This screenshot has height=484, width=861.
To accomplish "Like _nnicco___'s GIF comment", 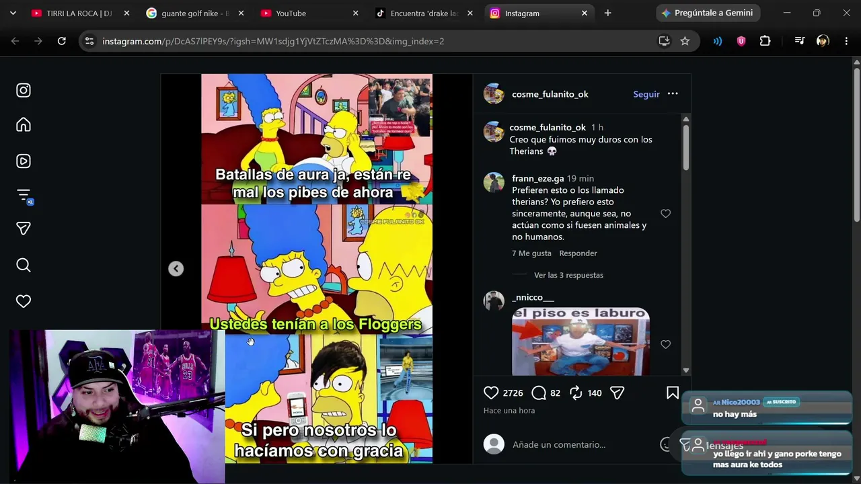I will [665, 344].
